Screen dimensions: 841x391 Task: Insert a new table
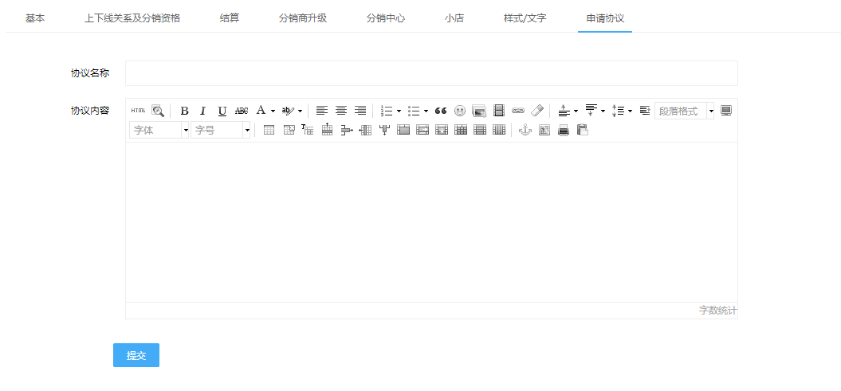point(269,130)
